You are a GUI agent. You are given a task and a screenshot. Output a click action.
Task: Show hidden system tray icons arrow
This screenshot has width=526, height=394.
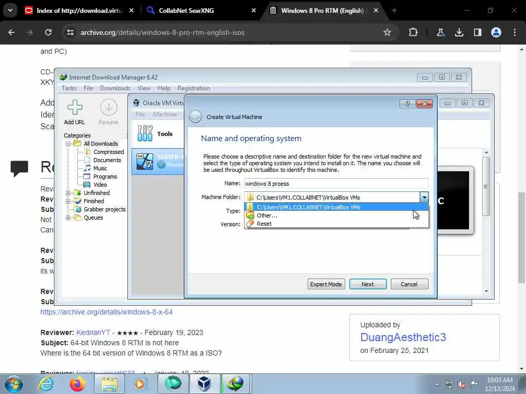tap(437, 385)
